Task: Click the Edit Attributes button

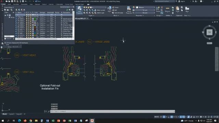Action: 118,13
